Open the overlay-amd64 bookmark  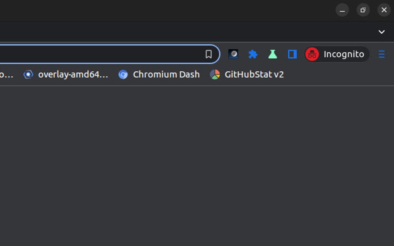[x=66, y=74]
